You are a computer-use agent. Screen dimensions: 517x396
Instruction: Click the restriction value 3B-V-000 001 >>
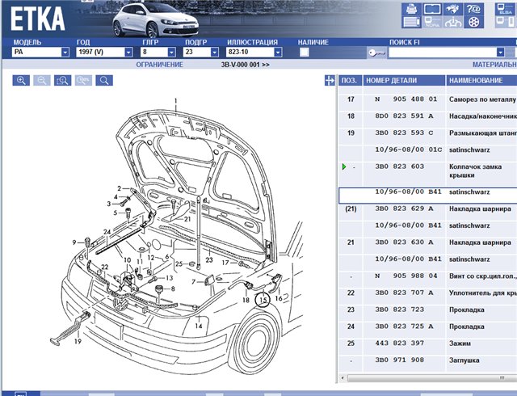pos(246,65)
